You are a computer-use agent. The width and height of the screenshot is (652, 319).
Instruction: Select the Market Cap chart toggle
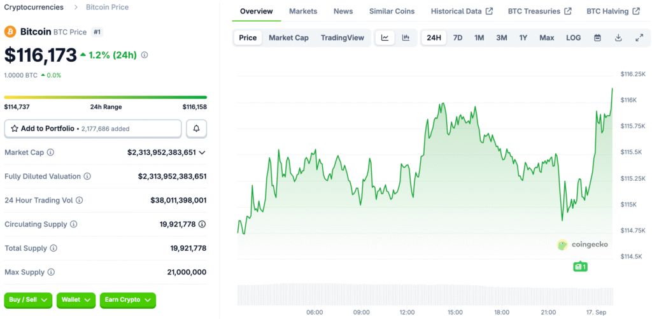pos(288,38)
